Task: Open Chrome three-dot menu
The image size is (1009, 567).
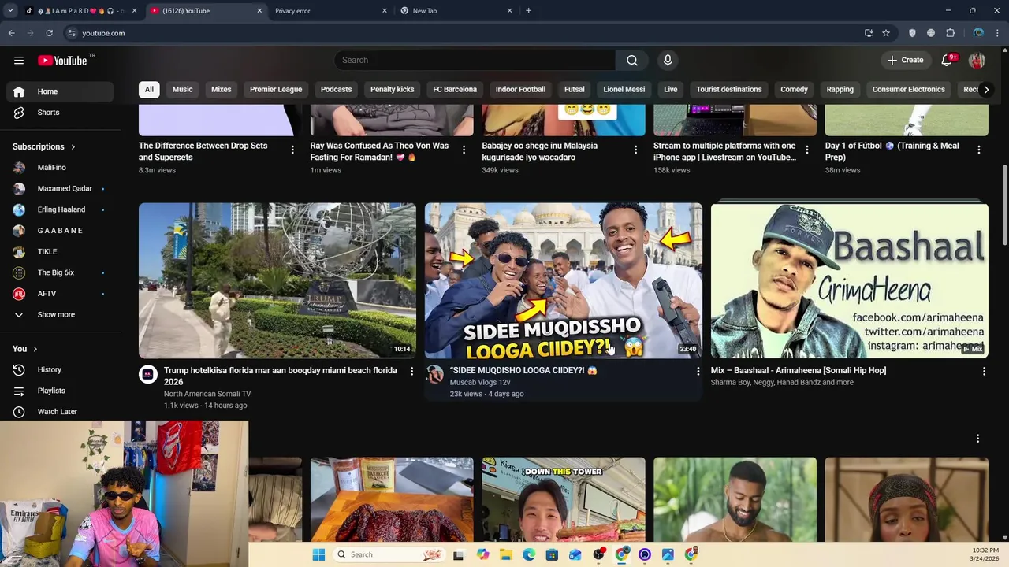Action: tap(997, 33)
